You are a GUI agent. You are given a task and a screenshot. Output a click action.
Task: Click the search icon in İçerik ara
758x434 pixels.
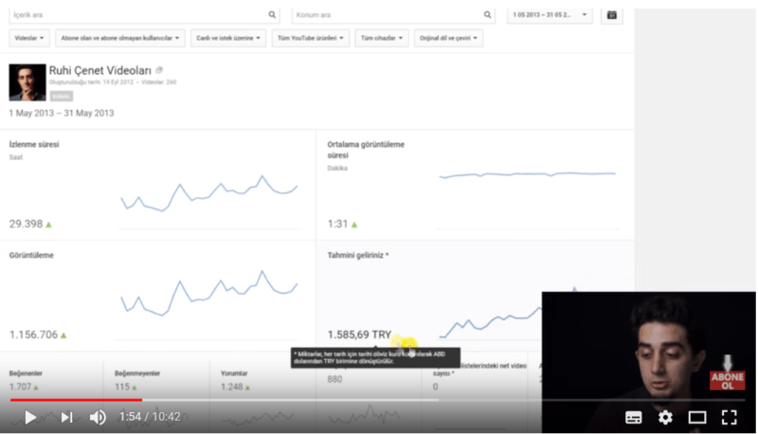[x=273, y=15]
